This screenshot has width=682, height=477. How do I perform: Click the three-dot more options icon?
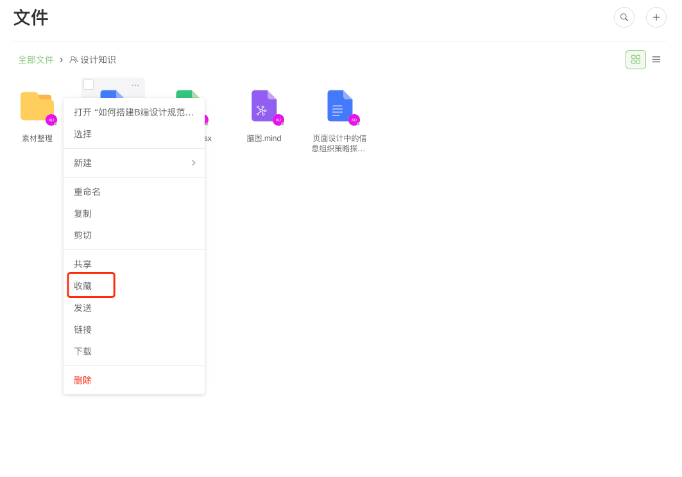tap(135, 85)
